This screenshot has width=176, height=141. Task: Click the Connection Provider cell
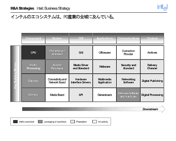click(128, 53)
